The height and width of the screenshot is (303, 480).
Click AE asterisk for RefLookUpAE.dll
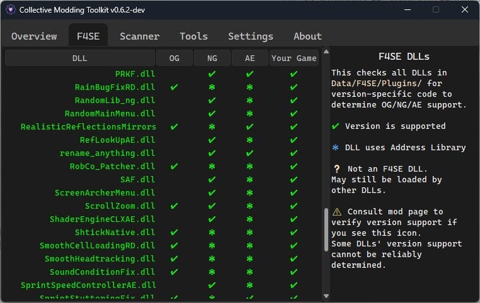(x=250, y=140)
